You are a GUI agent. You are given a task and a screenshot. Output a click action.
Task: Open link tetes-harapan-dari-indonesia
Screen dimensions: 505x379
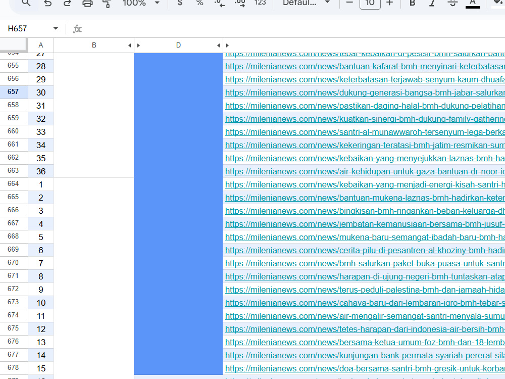[365, 329]
